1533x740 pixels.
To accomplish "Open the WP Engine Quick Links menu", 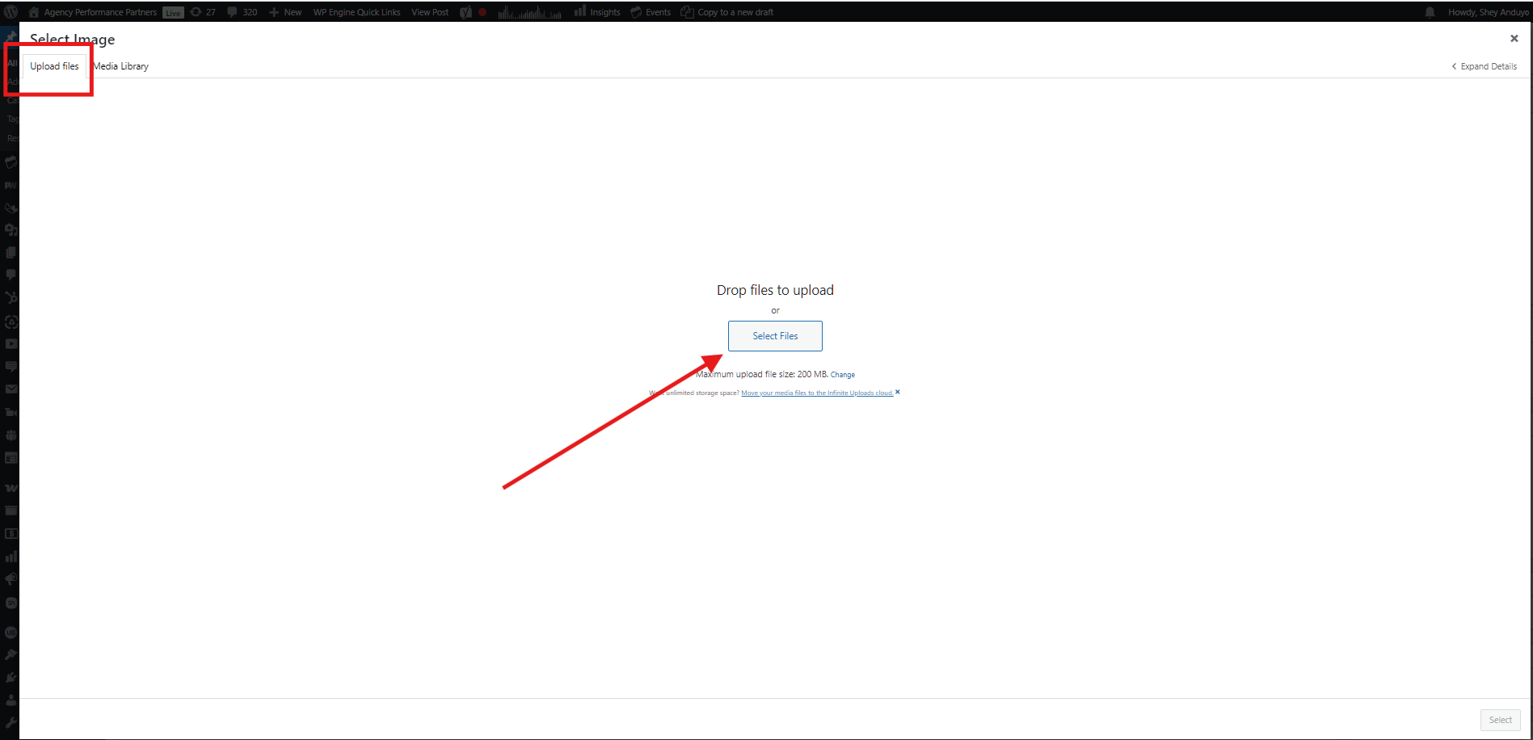I will point(356,12).
